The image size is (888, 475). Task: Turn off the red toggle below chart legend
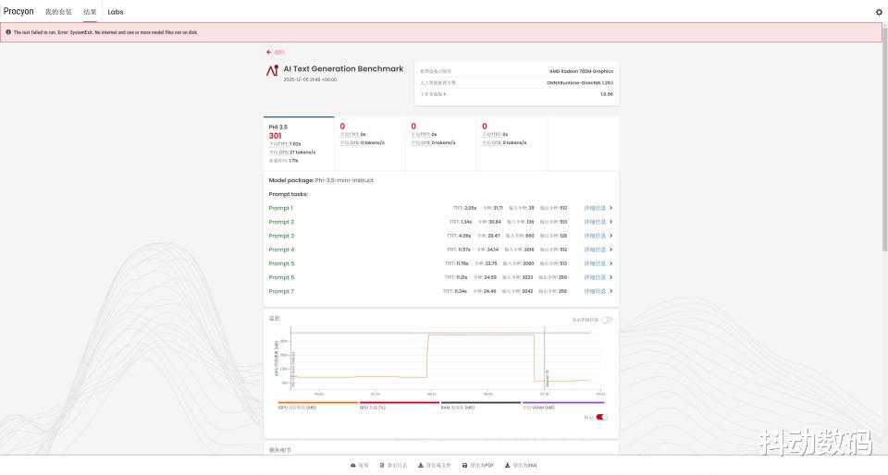point(602,418)
